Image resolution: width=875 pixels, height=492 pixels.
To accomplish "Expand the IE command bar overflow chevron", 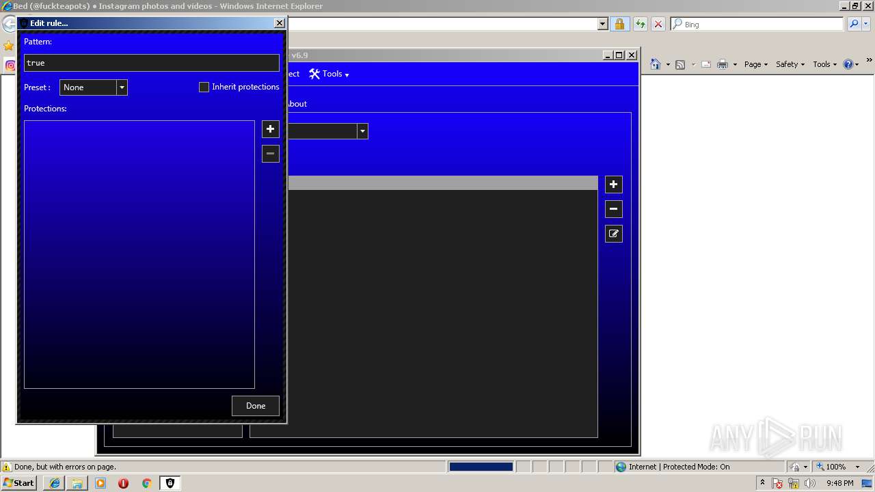I will pyautogui.click(x=870, y=61).
